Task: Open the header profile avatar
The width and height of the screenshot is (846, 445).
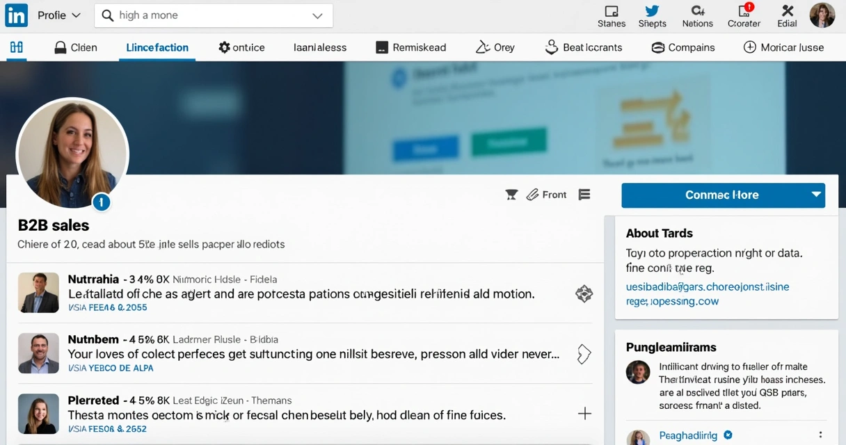Action: pyautogui.click(x=822, y=15)
